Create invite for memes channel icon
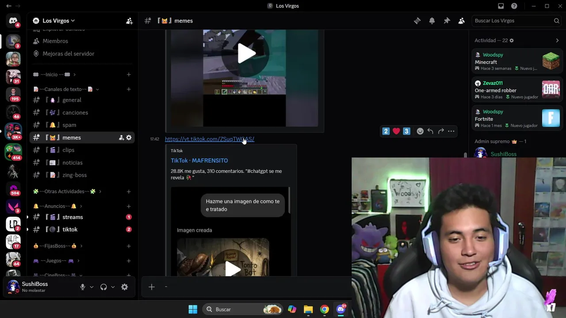Image resolution: width=566 pixels, height=318 pixels. pyautogui.click(x=121, y=138)
